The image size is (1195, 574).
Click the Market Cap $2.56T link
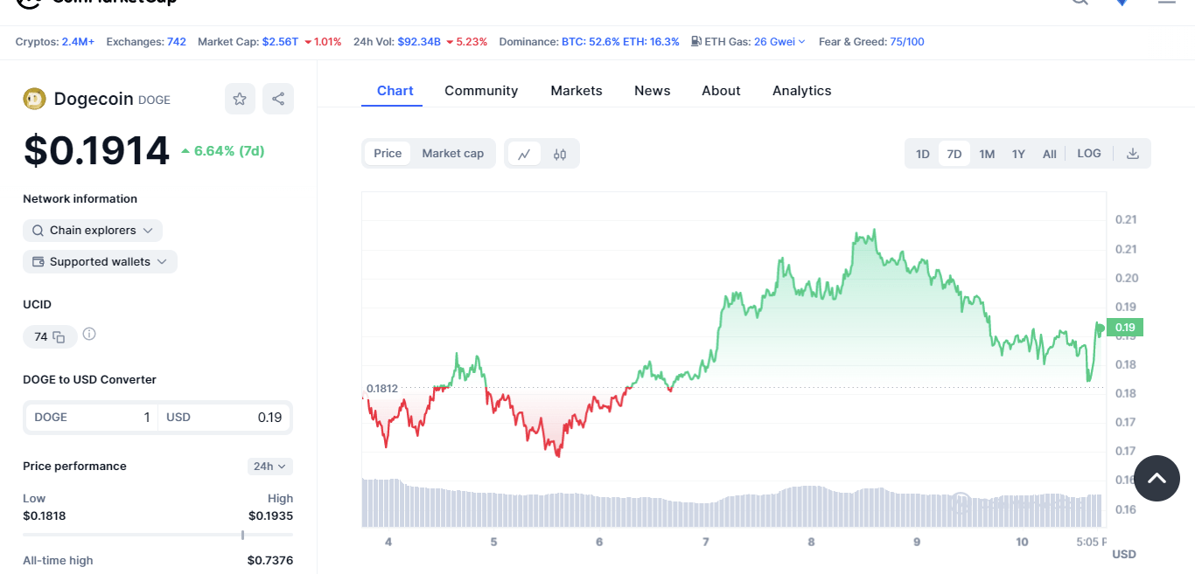pyautogui.click(x=281, y=42)
